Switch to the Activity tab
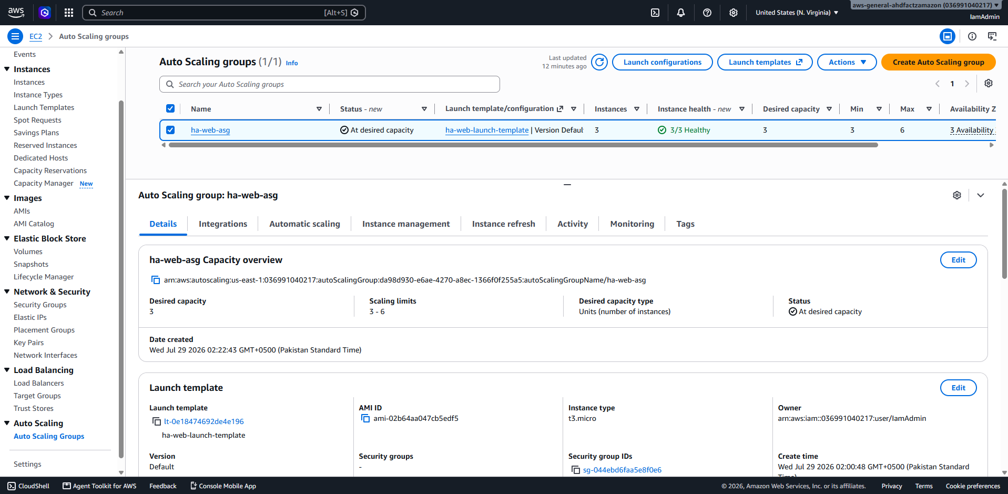 (573, 224)
